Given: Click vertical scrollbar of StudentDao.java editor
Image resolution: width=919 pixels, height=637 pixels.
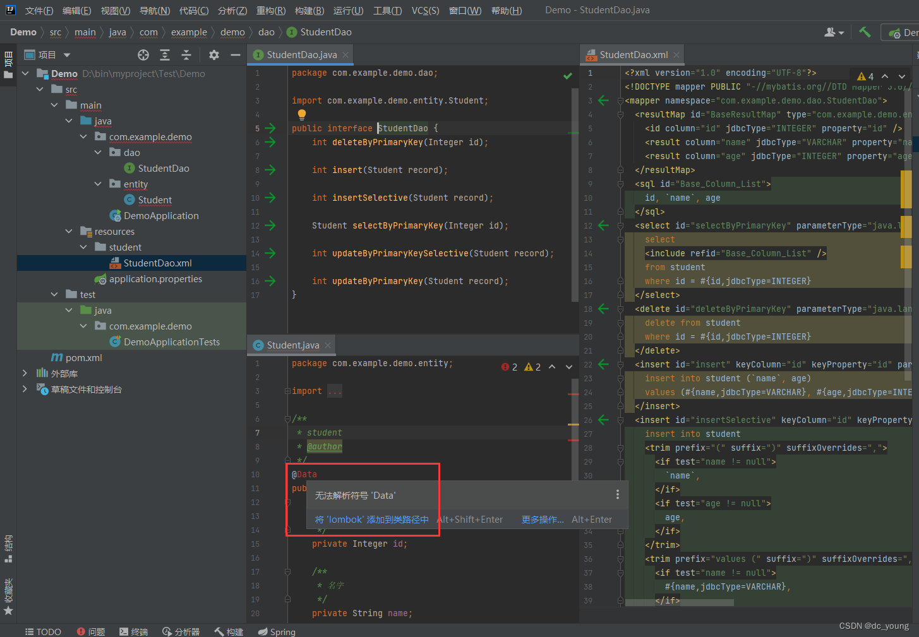Looking at the screenshot, I should (575, 194).
